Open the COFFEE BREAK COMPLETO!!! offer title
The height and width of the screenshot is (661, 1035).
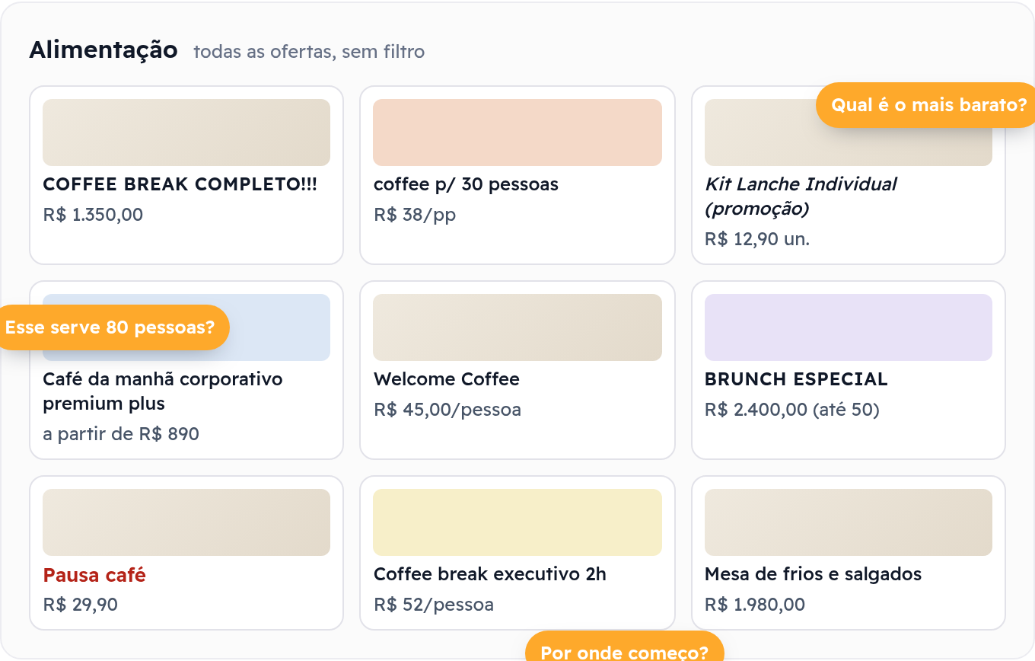[x=180, y=184]
